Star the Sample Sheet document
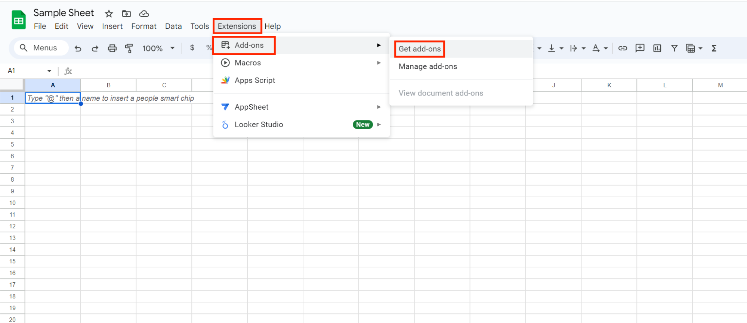Image resolution: width=747 pixels, height=323 pixels. [x=109, y=14]
